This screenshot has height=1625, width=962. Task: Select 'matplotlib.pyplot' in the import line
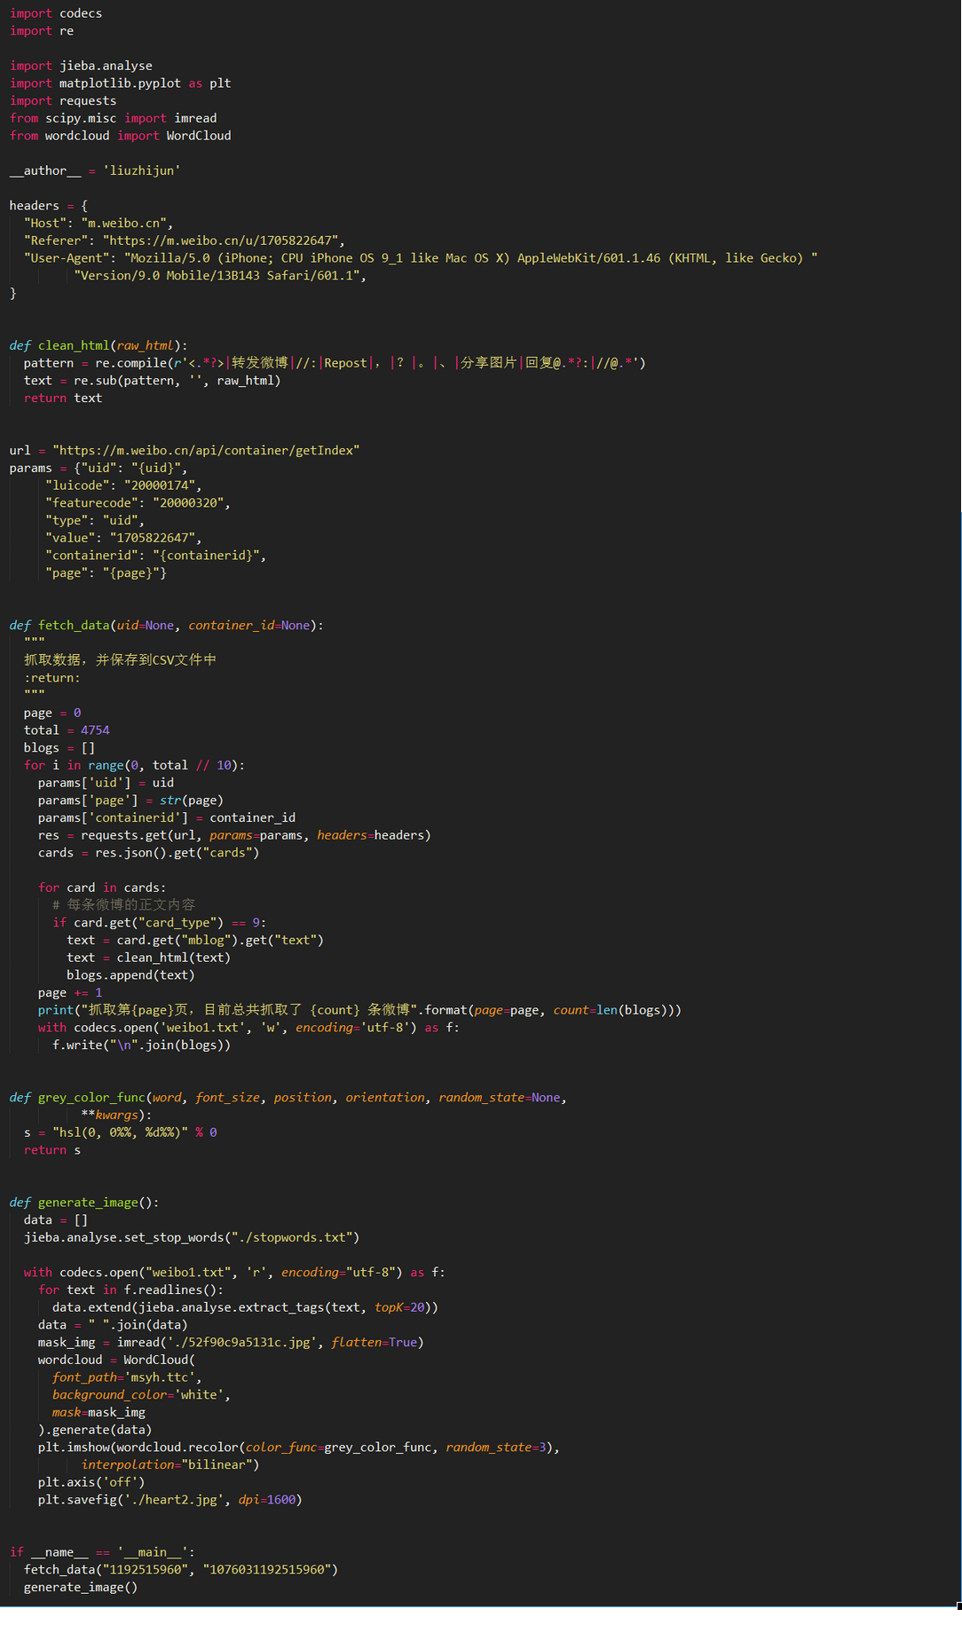pos(120,83)
